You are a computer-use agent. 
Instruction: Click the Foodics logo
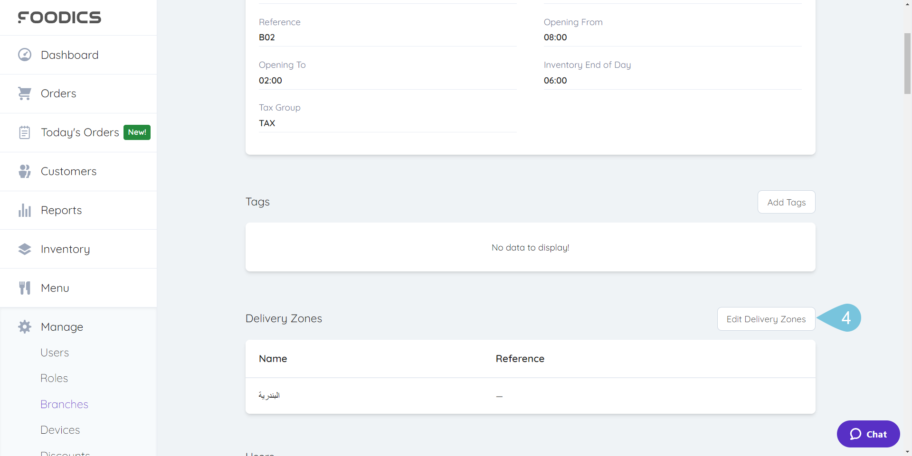(x=59, y=17)
